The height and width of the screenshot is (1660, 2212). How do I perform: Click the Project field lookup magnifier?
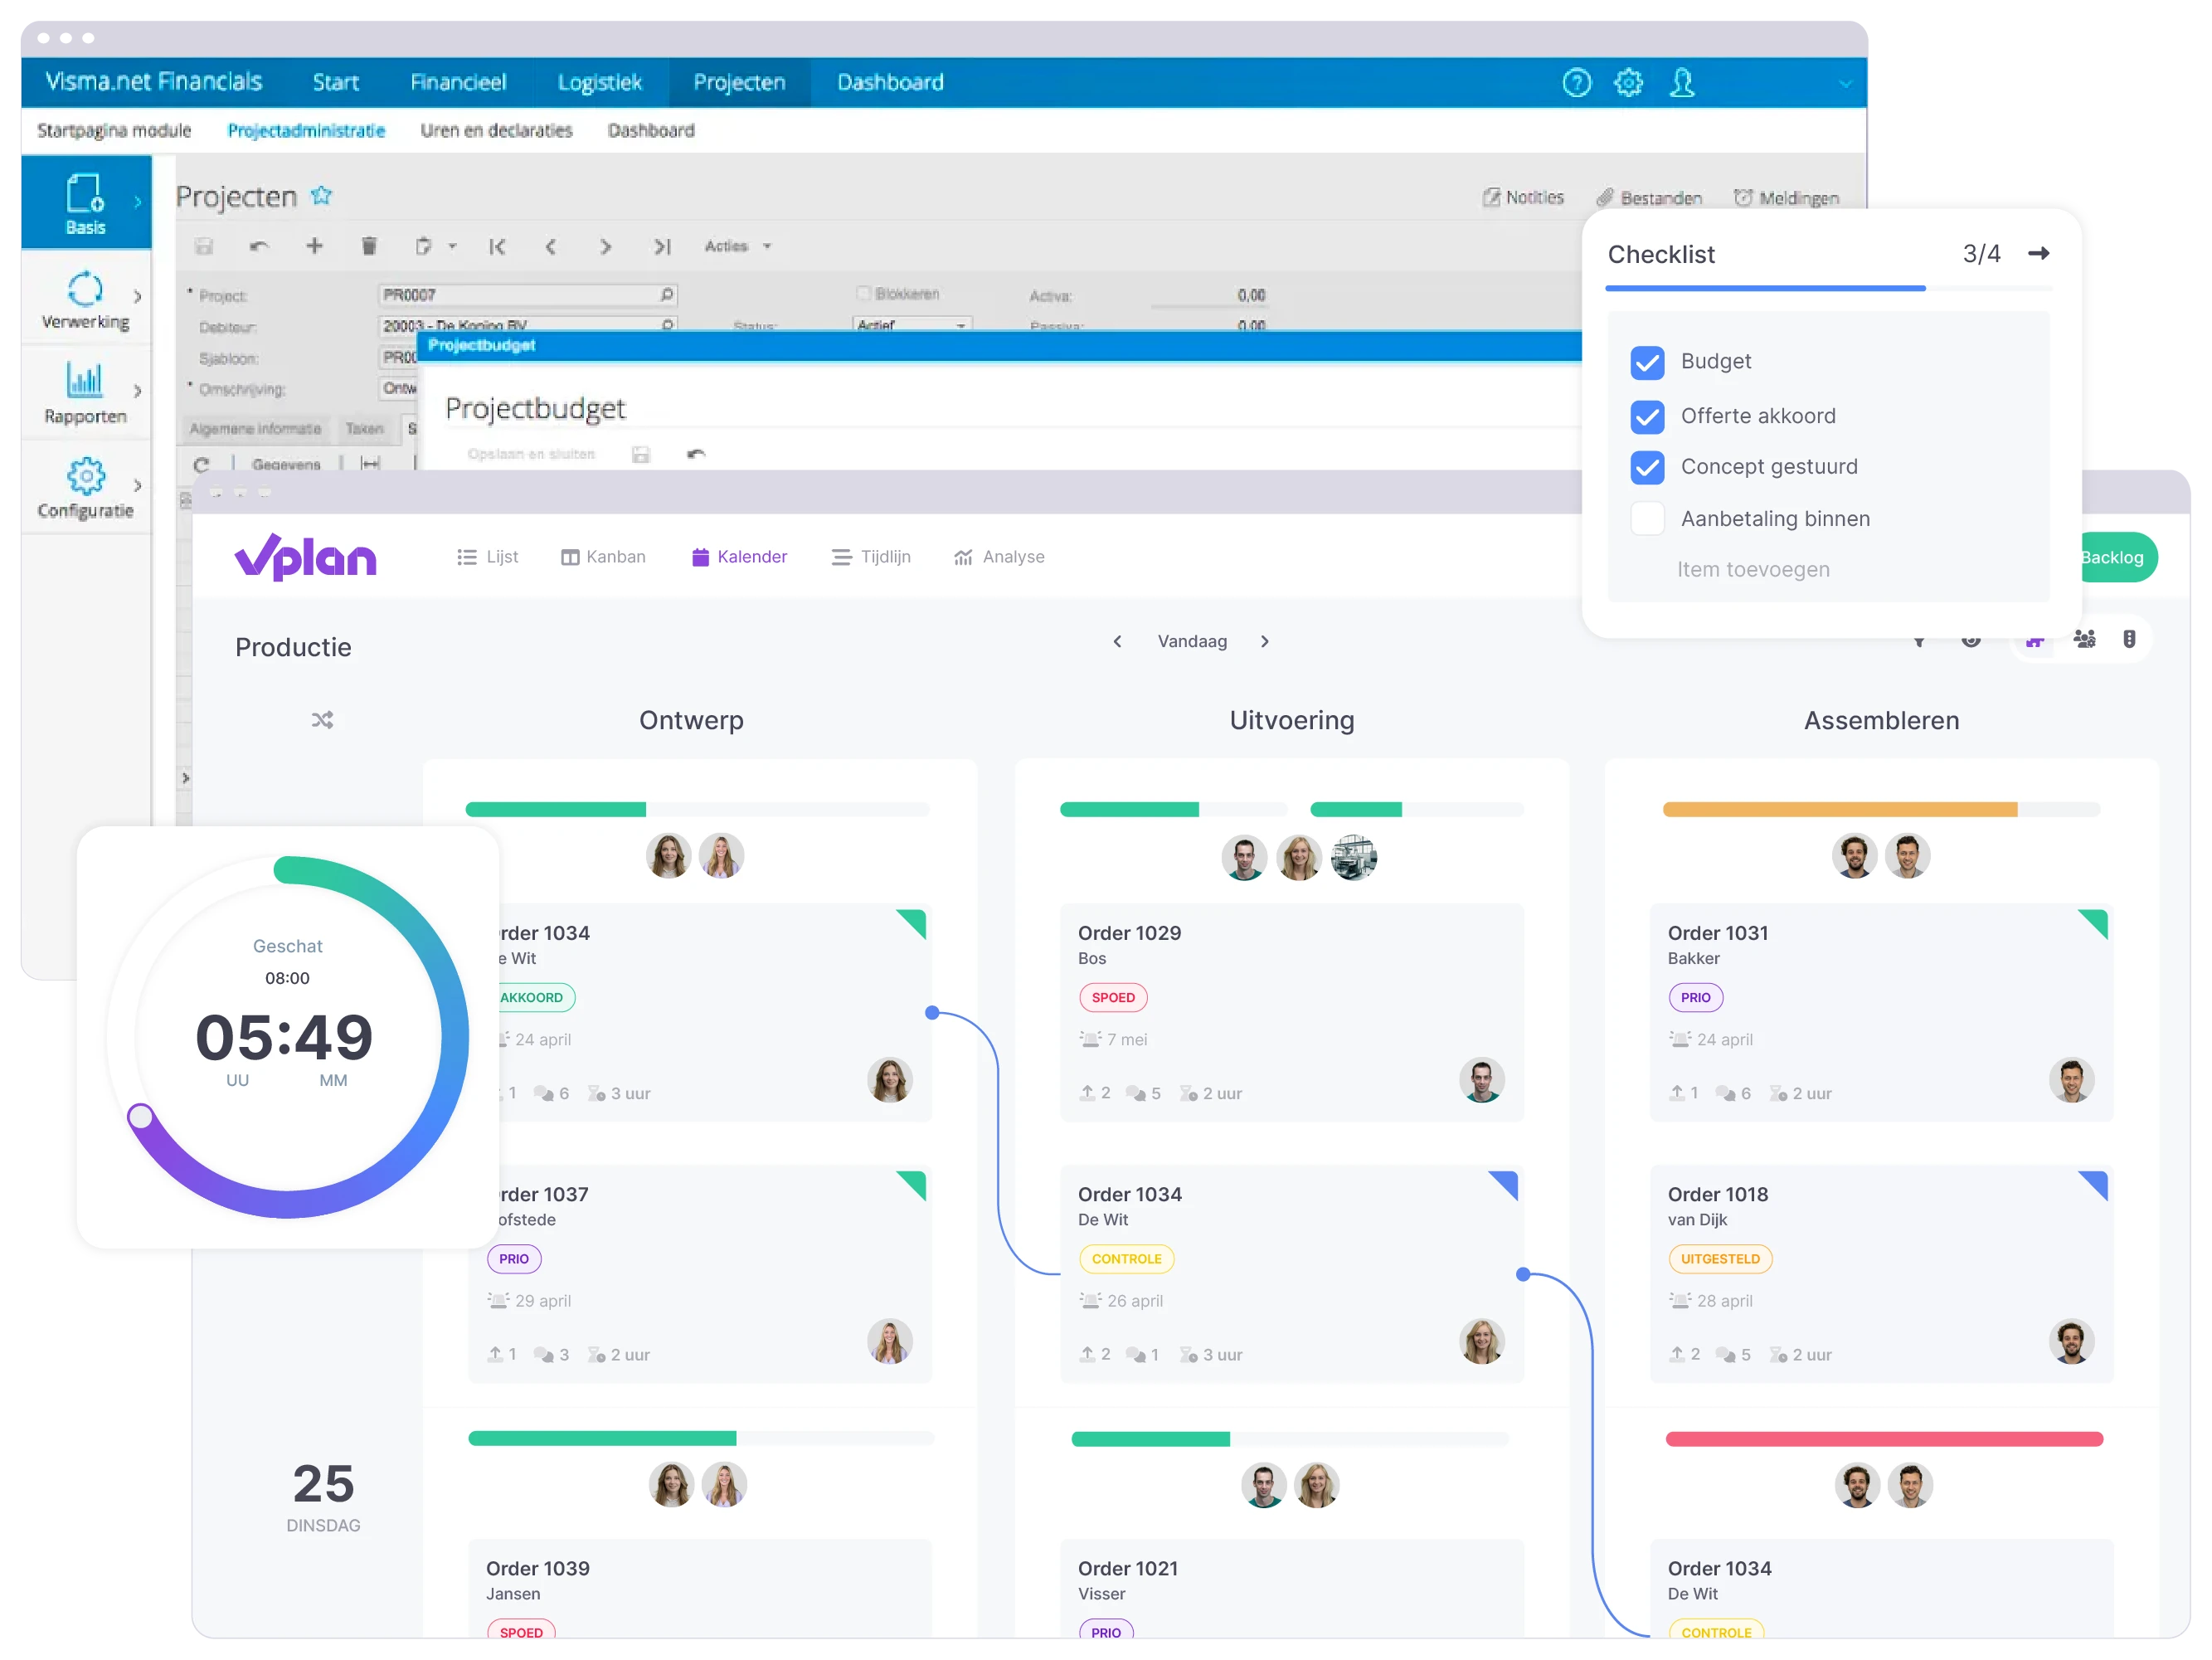[667, 295]
